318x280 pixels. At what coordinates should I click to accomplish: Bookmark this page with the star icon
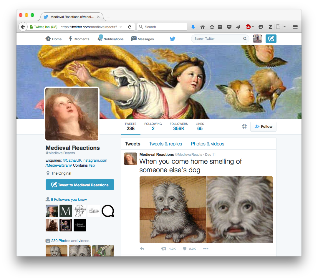pyautogui.click(x=212, y=27)
